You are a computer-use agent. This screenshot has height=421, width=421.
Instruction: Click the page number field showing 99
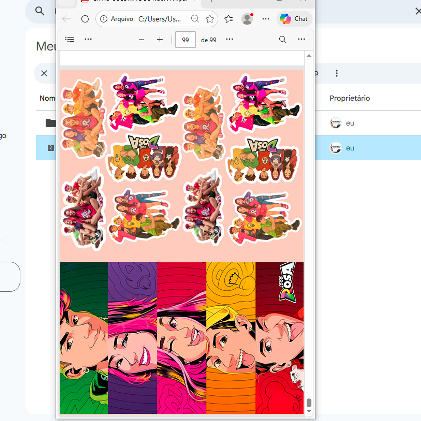pyautogui.click(x=185, y=40)
